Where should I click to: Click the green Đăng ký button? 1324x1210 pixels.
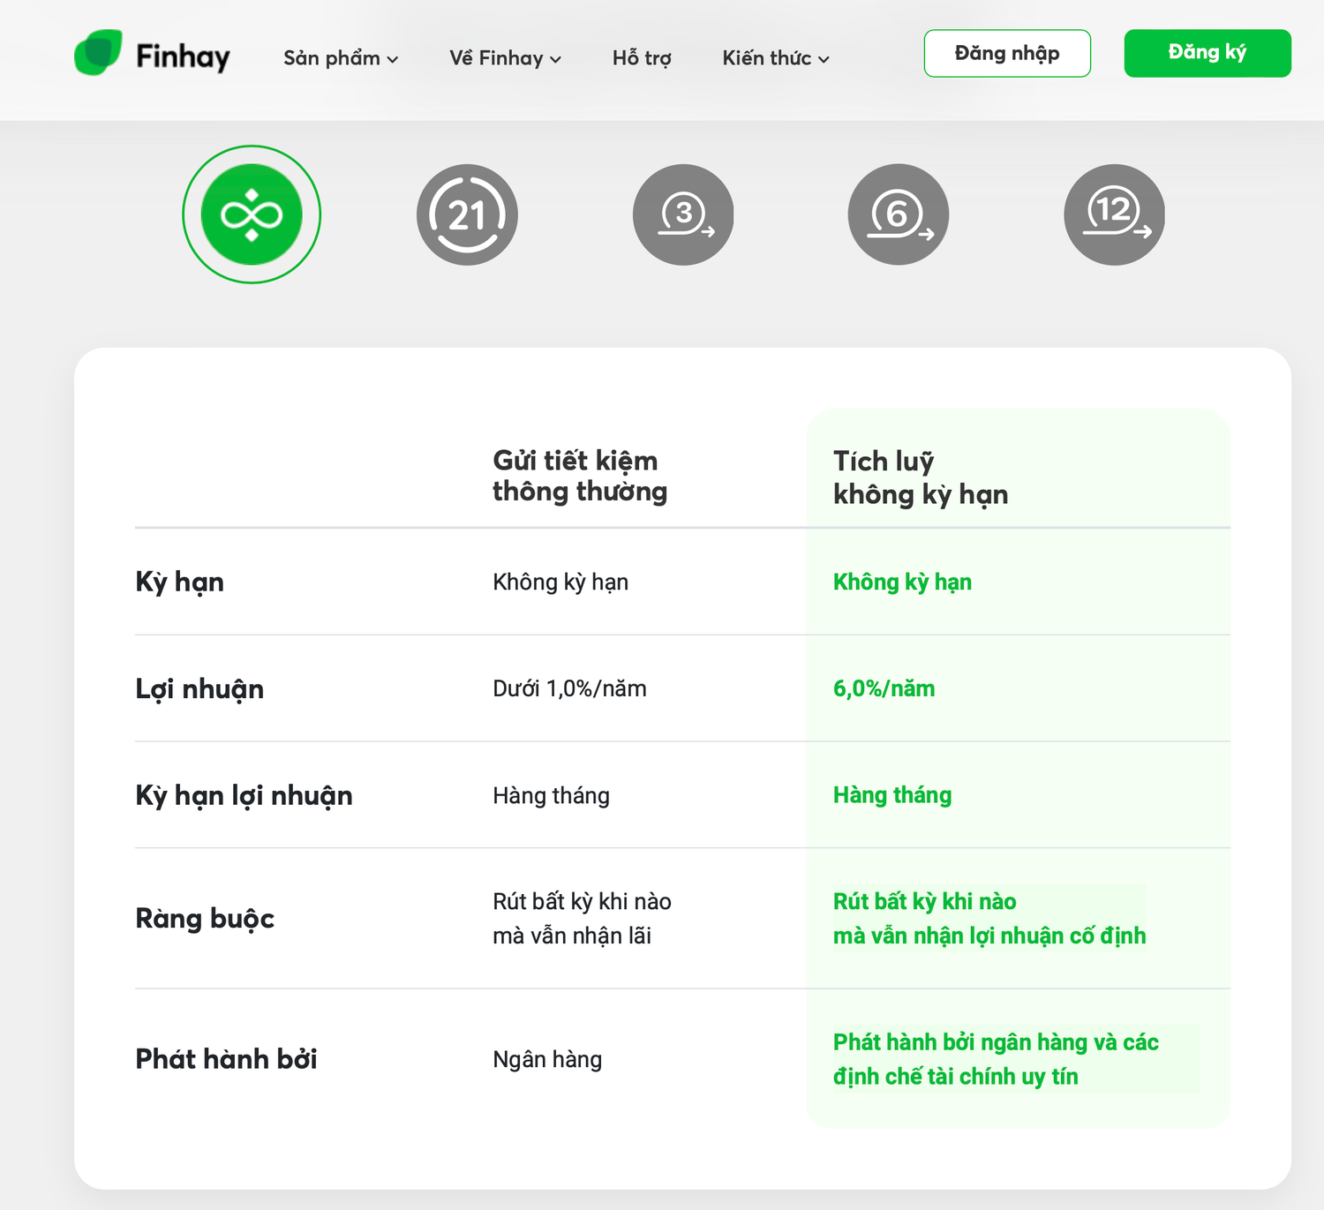point(1207,53)
